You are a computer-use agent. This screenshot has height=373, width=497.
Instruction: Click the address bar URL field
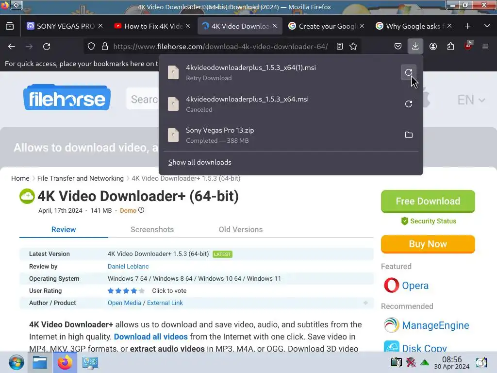[220, 46]
